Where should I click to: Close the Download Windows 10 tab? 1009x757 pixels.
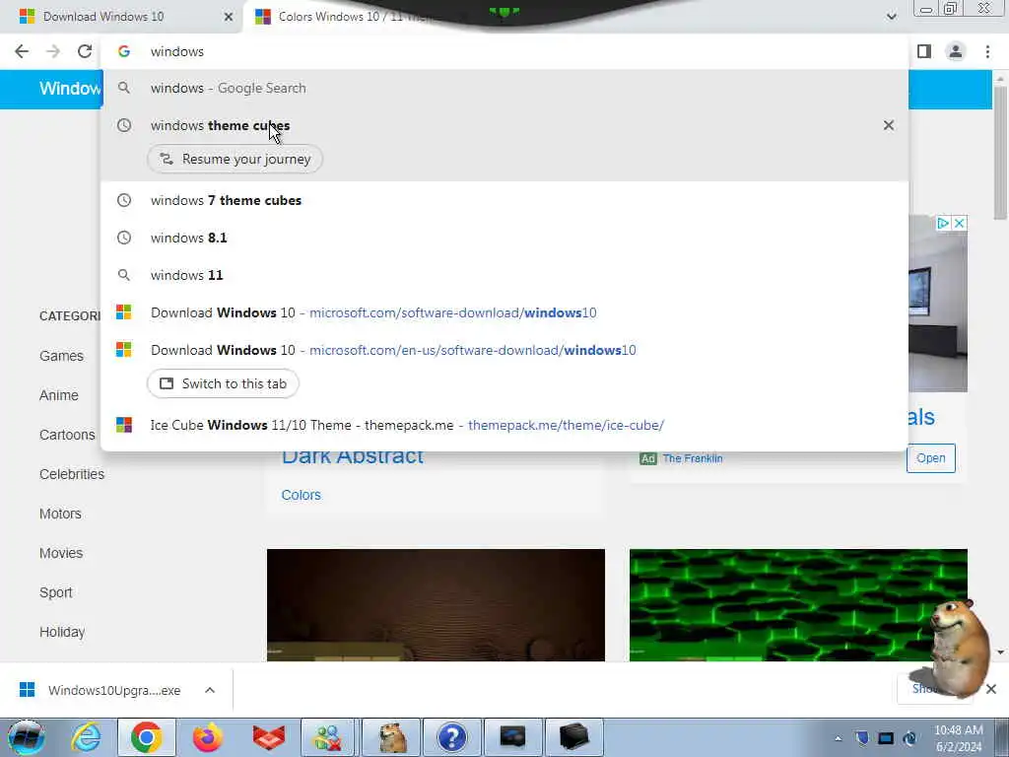229,17
